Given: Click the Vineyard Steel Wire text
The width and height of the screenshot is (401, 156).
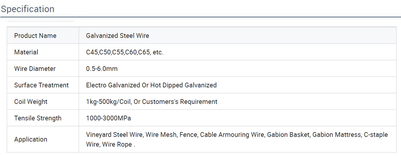Looking at the screenshot, I should 114,135.
